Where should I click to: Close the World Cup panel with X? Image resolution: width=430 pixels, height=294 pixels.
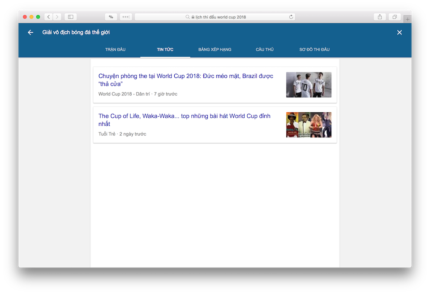pyautogui.click(x=399, y=32)
